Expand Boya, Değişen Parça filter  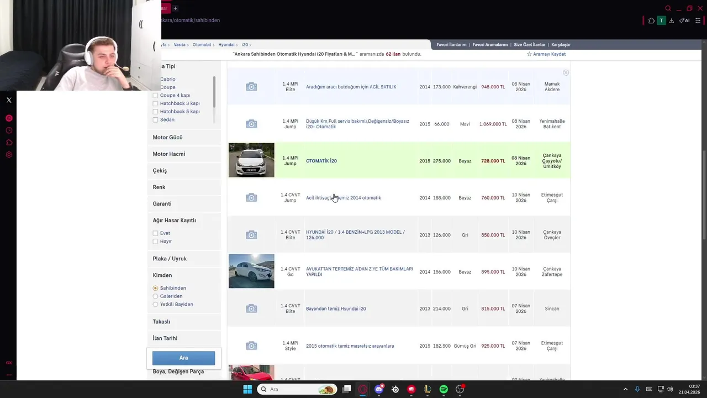[178, 371]
